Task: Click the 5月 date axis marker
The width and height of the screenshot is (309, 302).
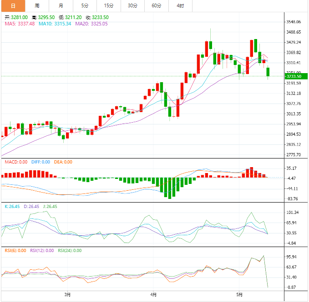Action: point(239,294)
